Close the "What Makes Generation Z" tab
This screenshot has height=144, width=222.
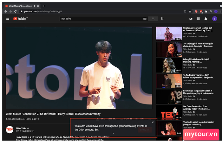click(38, 6)
